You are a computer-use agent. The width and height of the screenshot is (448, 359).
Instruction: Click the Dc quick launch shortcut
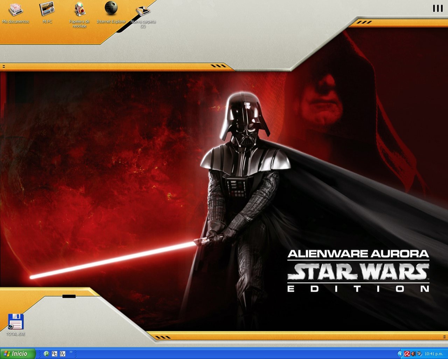point(55,354)
